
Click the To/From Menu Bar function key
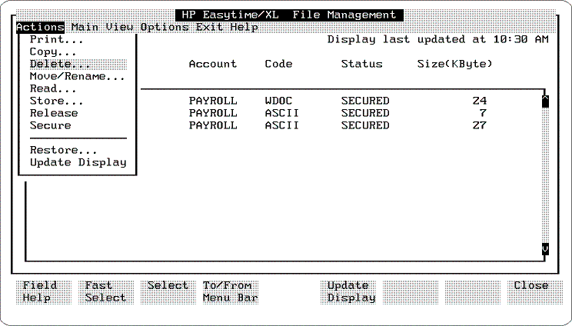point(231,291)
